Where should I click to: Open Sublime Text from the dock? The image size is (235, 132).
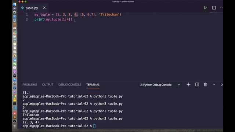pos(15,117)
